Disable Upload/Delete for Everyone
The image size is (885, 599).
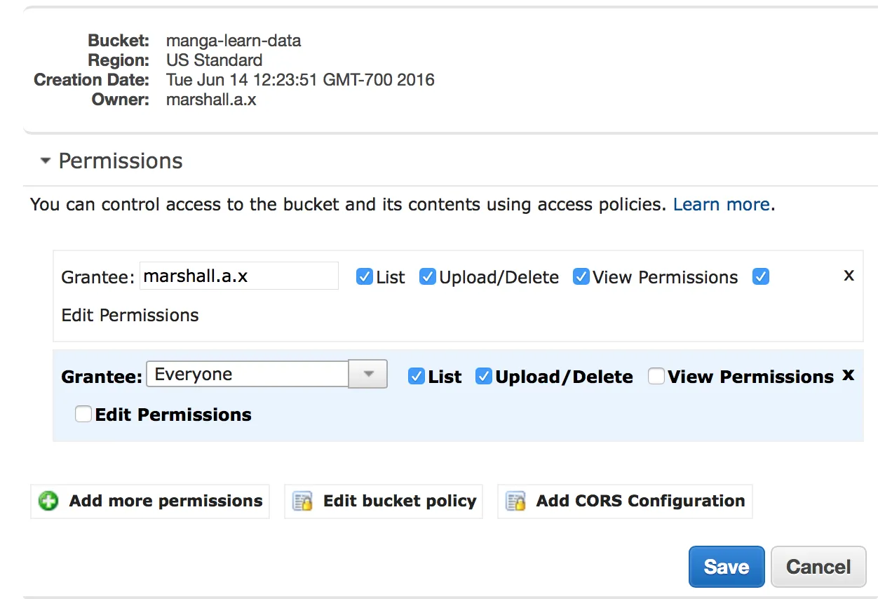coord(483,377)
